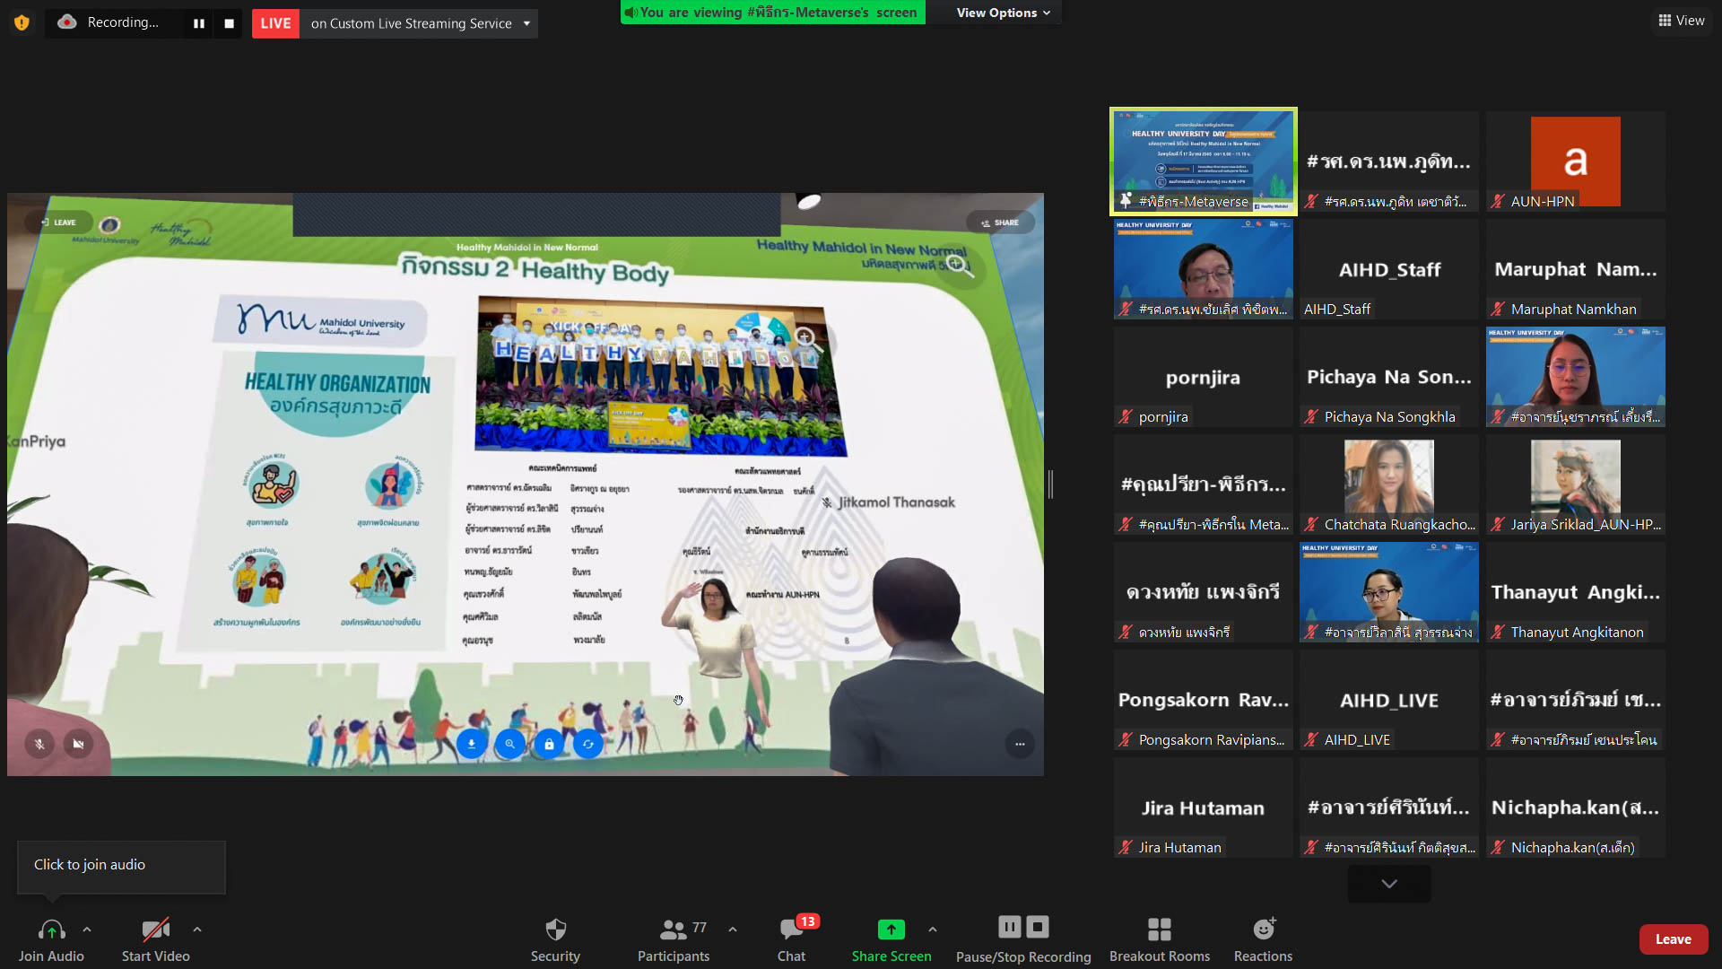This screenshot has height=969, width=1722.
Task: Click the divider handle between screen and gallery
Action: 1050,484
